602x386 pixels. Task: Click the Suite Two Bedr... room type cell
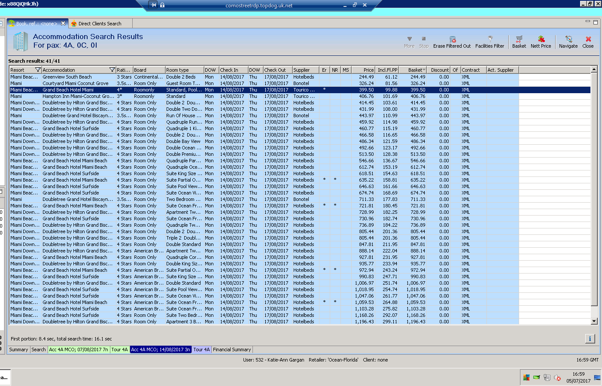pos(184,315)
